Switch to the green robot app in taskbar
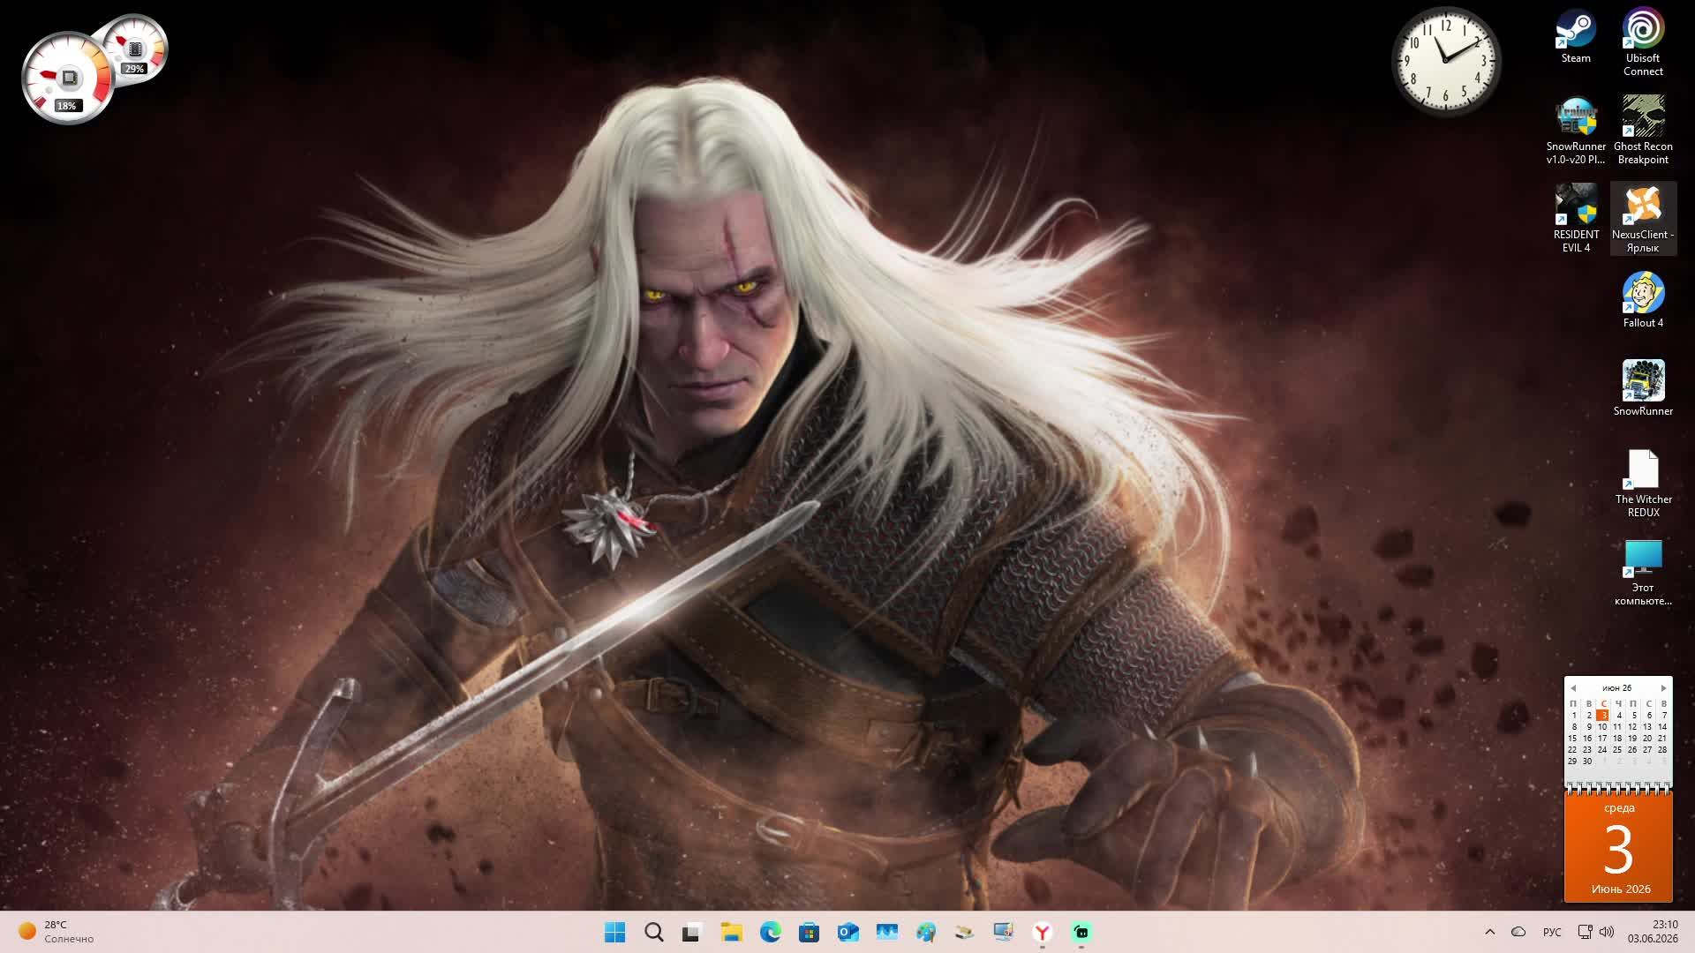Viewport: 1695px width, 953px height. (1081, 932)
